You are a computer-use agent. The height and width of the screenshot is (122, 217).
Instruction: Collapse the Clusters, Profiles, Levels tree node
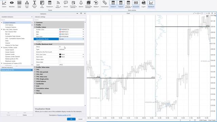(2, 47)
